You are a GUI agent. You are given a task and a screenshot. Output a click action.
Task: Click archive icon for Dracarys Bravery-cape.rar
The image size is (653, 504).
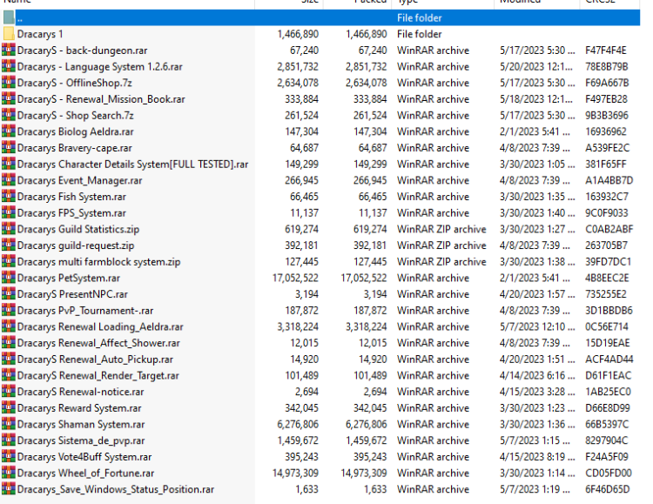[x=9, y=147]
